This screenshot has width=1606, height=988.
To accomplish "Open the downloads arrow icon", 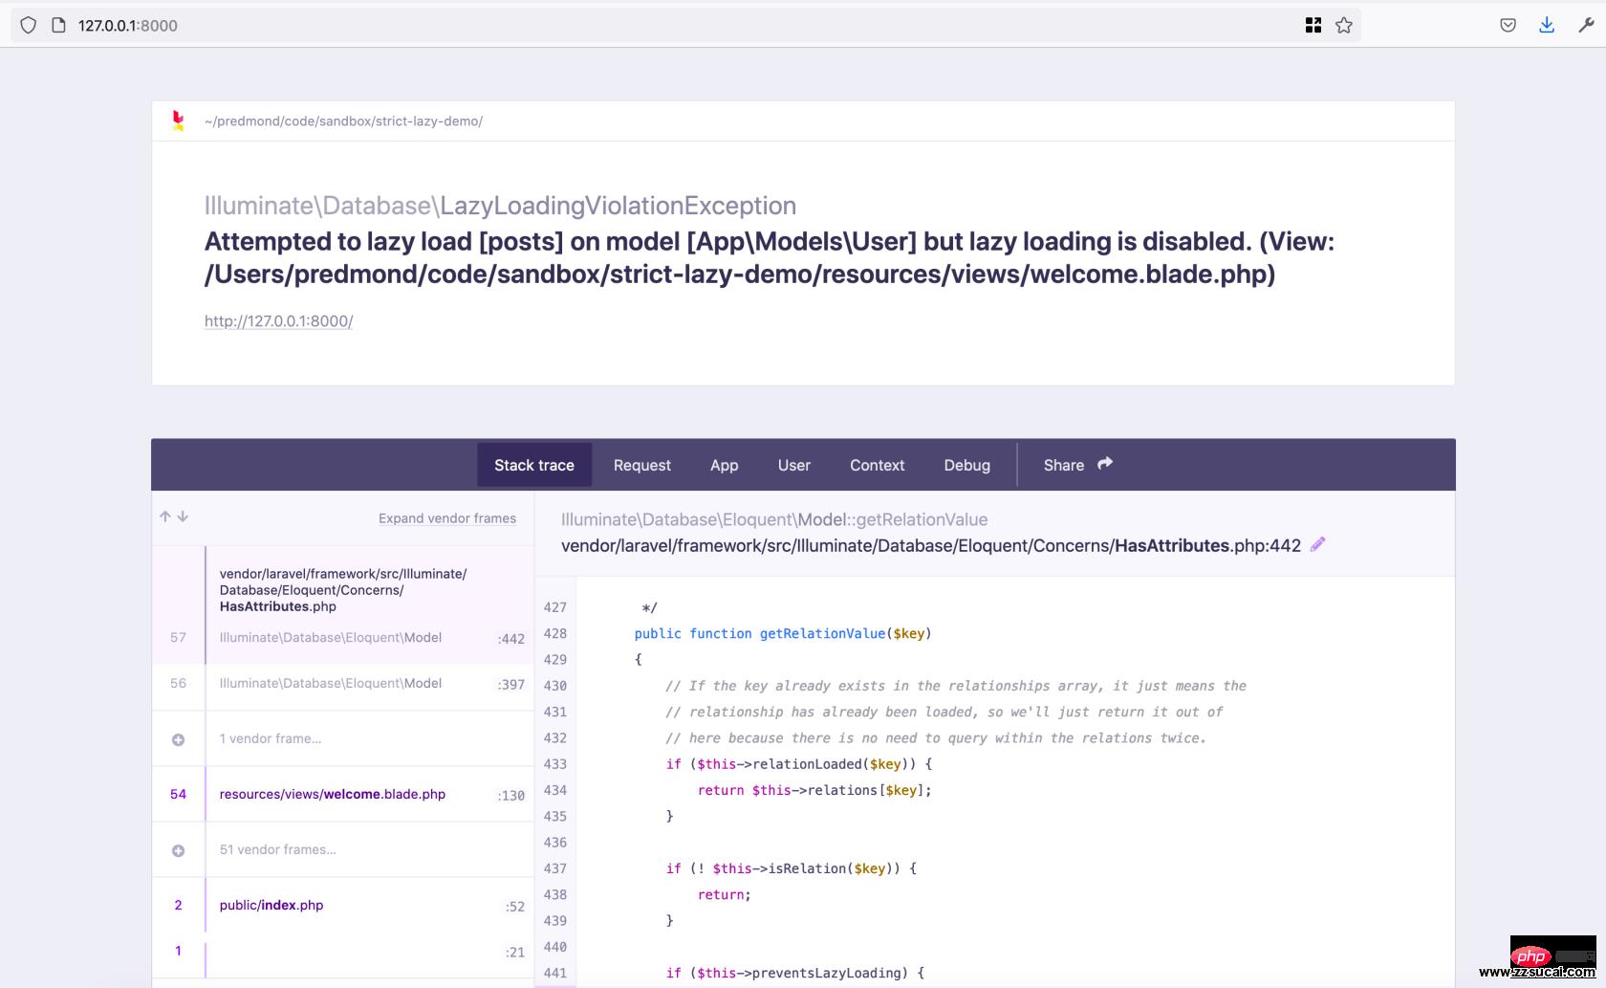I will 1547,26.
